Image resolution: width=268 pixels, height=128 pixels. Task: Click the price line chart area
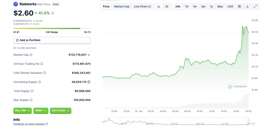tap(175, 56)
